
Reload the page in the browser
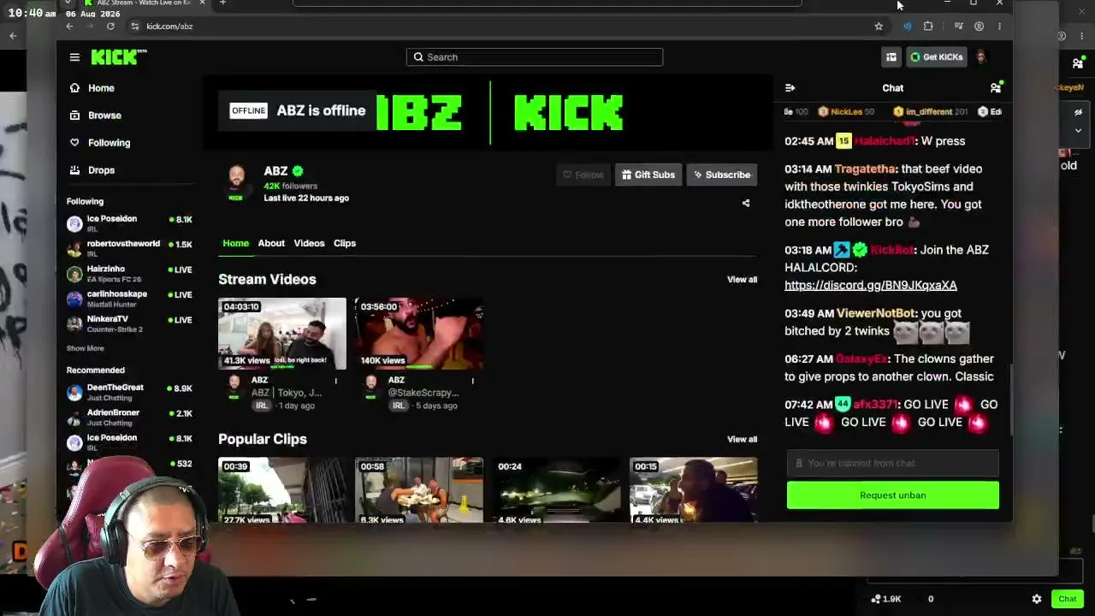(x=110, y=27)
